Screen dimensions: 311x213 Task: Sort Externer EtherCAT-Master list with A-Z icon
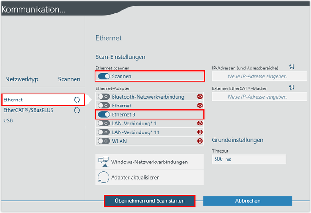pos(292,87)
